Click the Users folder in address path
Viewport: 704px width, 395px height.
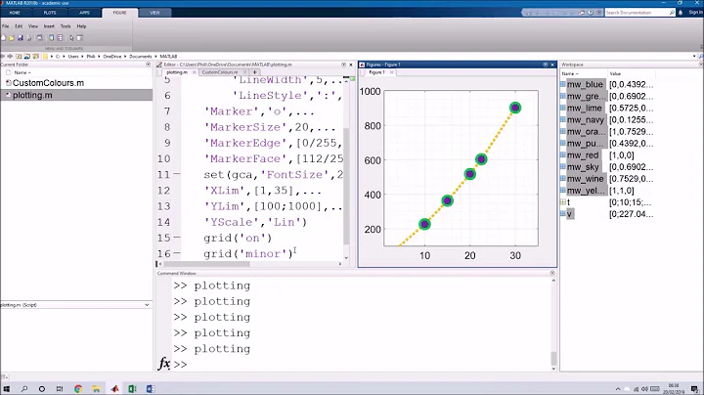tap(73, 56)
